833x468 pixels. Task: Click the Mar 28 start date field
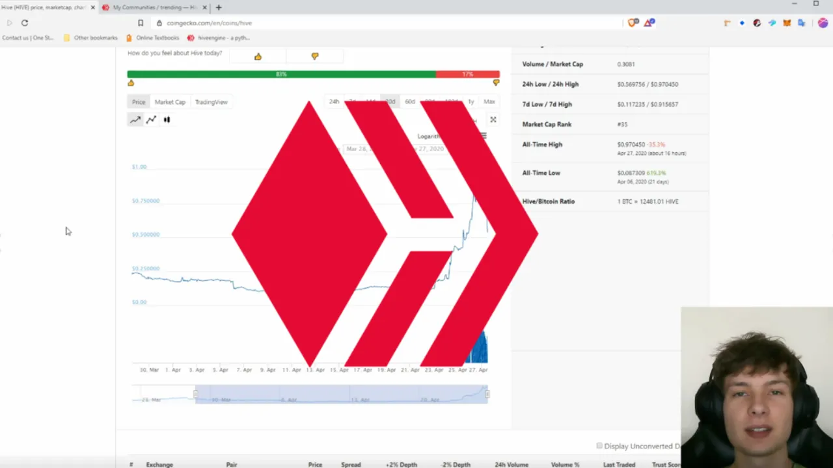[x=358, y=149]
